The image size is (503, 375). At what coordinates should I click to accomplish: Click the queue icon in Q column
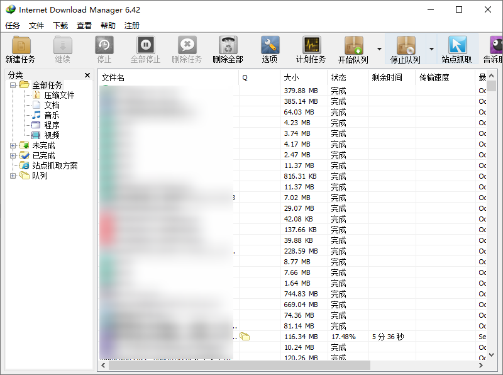(245, 337)
